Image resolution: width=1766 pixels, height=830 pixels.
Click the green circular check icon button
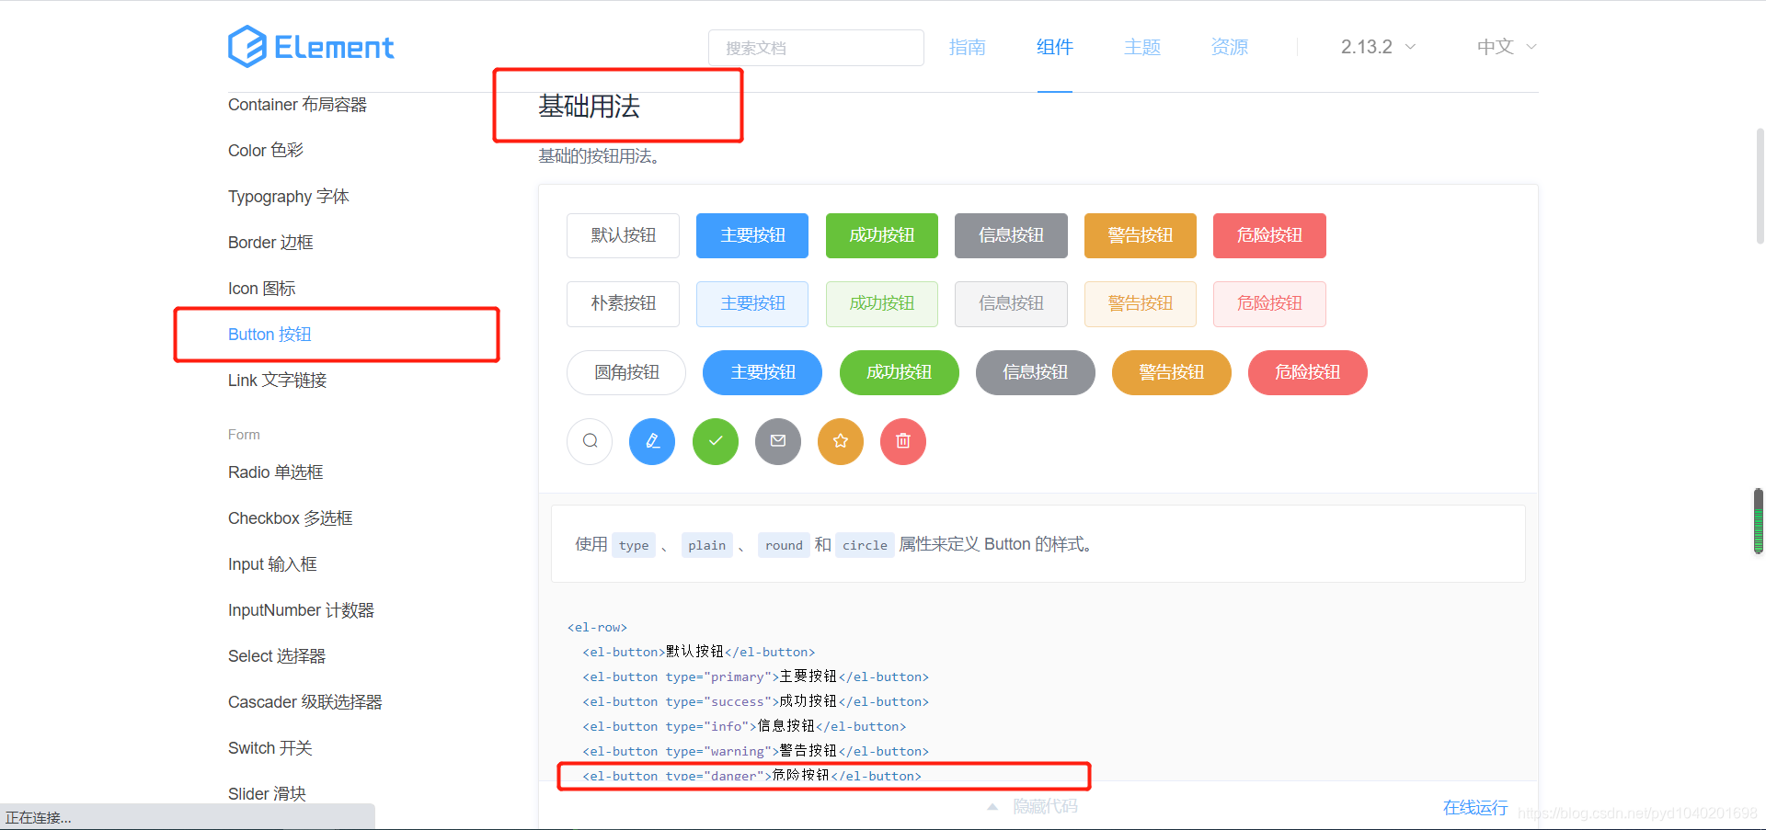(716, 441)
